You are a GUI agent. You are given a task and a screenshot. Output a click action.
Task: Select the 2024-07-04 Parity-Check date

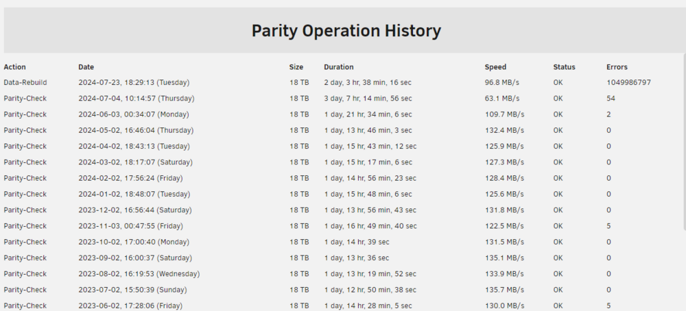tap(137, 99)
